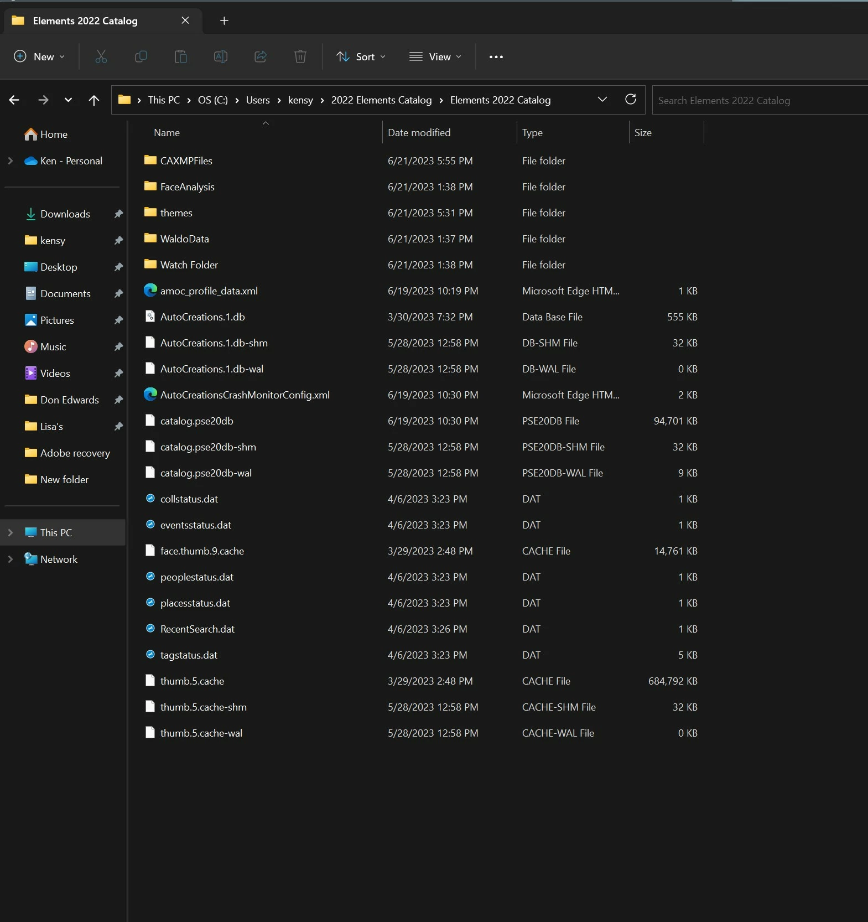Click the Pictures icon in sidebar
The height and width of the screenshot is (922, 868).
[x=31, y=320]
